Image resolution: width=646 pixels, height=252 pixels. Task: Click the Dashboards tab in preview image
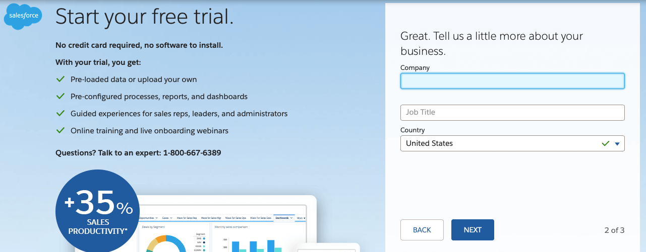click(284, 218)
